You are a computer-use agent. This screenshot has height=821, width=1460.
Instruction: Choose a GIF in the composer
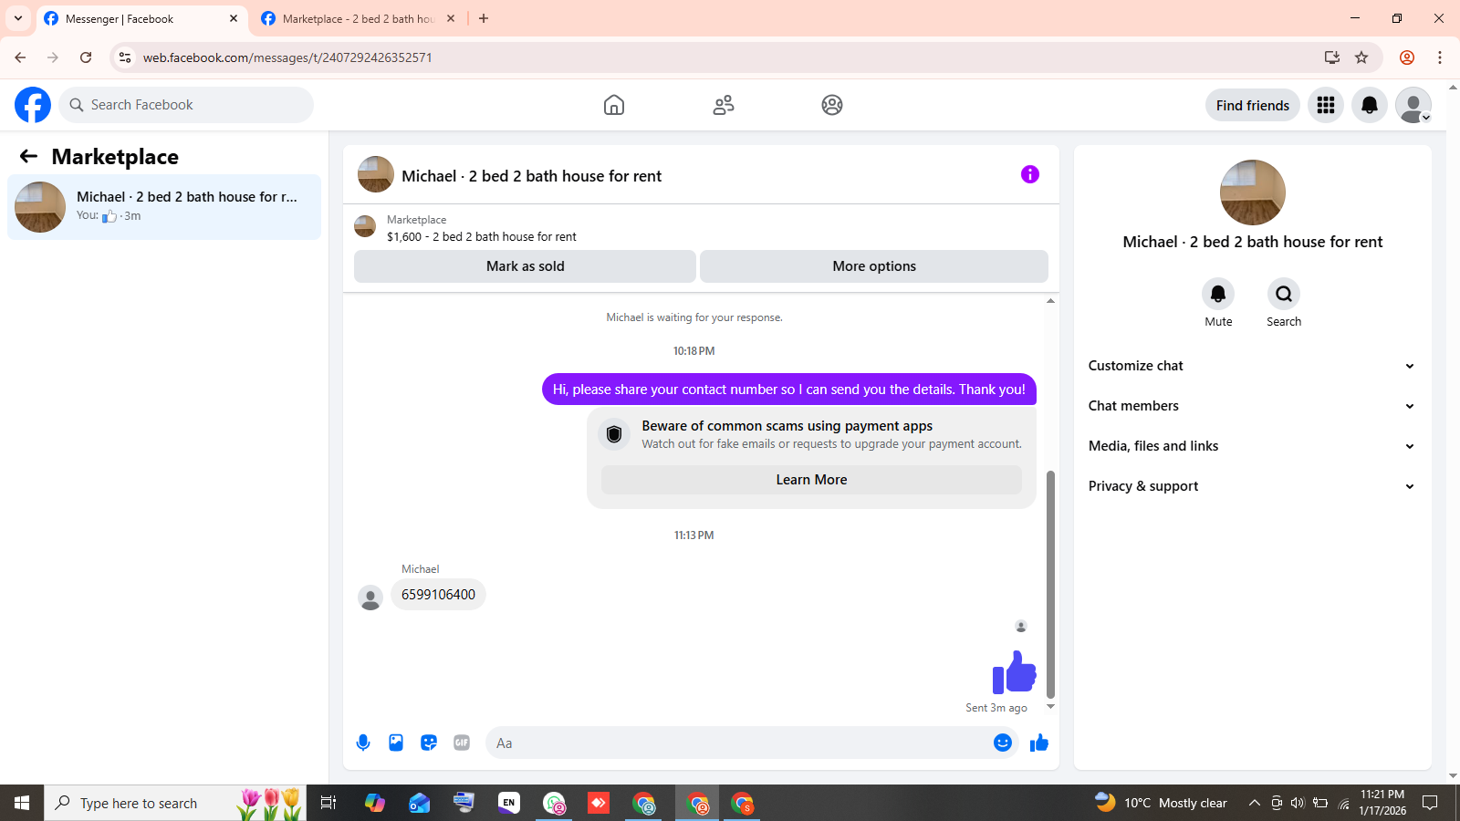click(462, 743)
